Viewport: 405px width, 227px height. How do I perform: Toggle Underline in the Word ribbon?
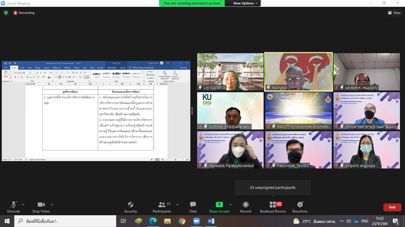click(x=22, y=77)
